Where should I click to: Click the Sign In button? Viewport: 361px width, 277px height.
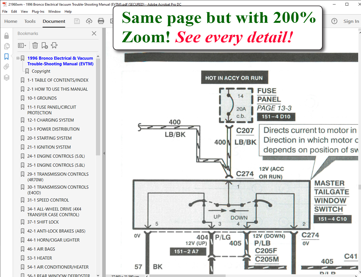351,21
